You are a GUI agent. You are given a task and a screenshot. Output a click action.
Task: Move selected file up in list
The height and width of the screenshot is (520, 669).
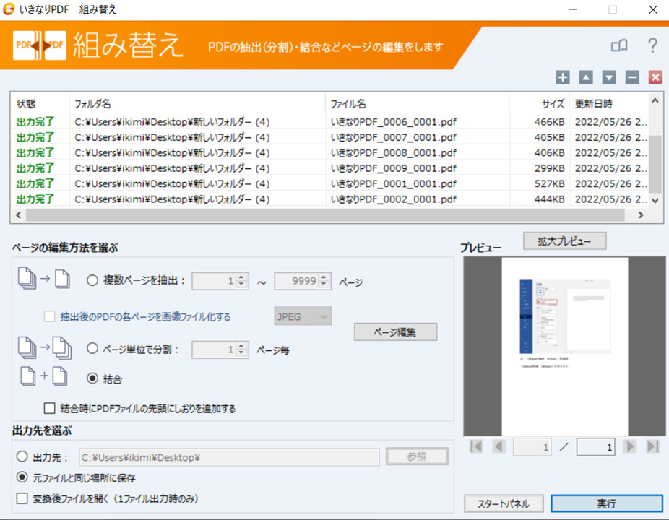pos(586,77)
